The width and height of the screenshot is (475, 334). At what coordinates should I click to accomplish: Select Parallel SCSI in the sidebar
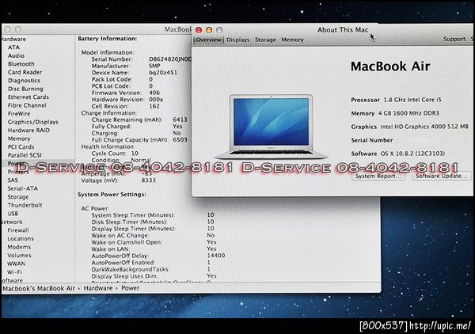click(x=25, y=155)
